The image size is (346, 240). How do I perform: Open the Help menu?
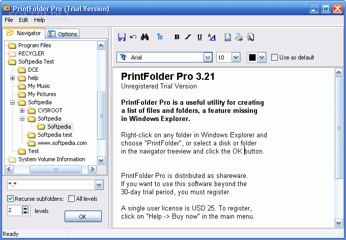(x=40, y=20)
